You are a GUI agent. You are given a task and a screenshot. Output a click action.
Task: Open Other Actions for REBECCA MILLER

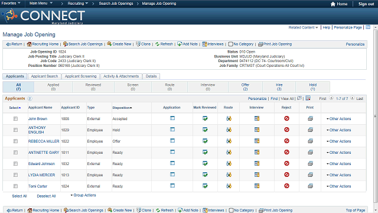click(x=338, y=141)
